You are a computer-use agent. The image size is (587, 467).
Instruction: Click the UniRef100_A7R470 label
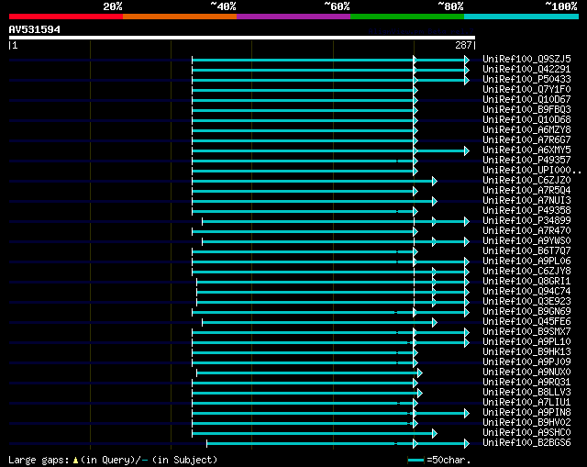coord(526,230)
